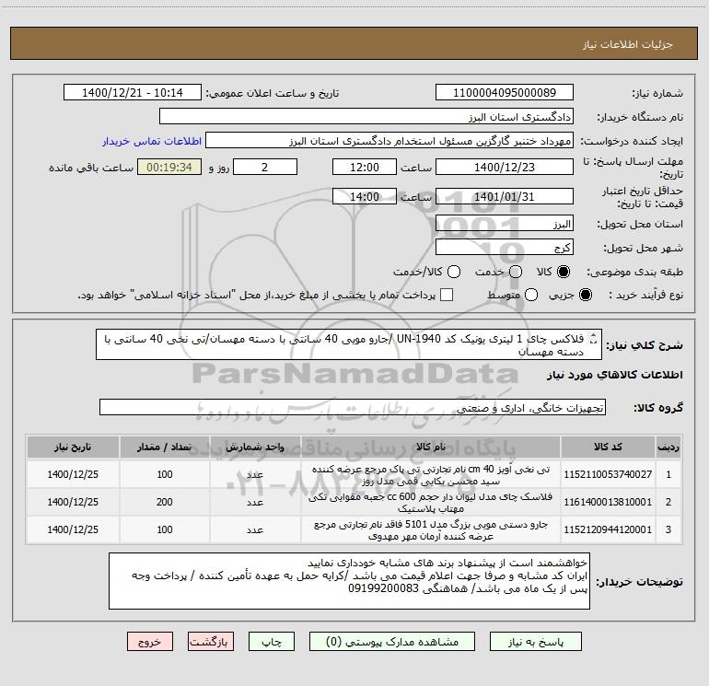
Task: Click unit عدد in row 3
Action: (255, 530)
